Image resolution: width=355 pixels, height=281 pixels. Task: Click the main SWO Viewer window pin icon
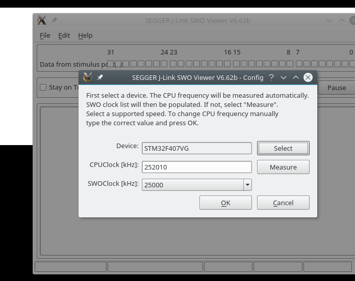coord(54,20)
